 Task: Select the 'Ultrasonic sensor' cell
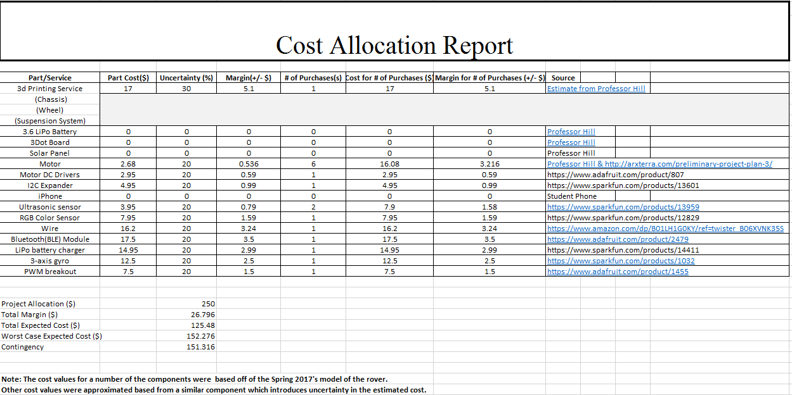pyautogui.click(x=50, y=207)
